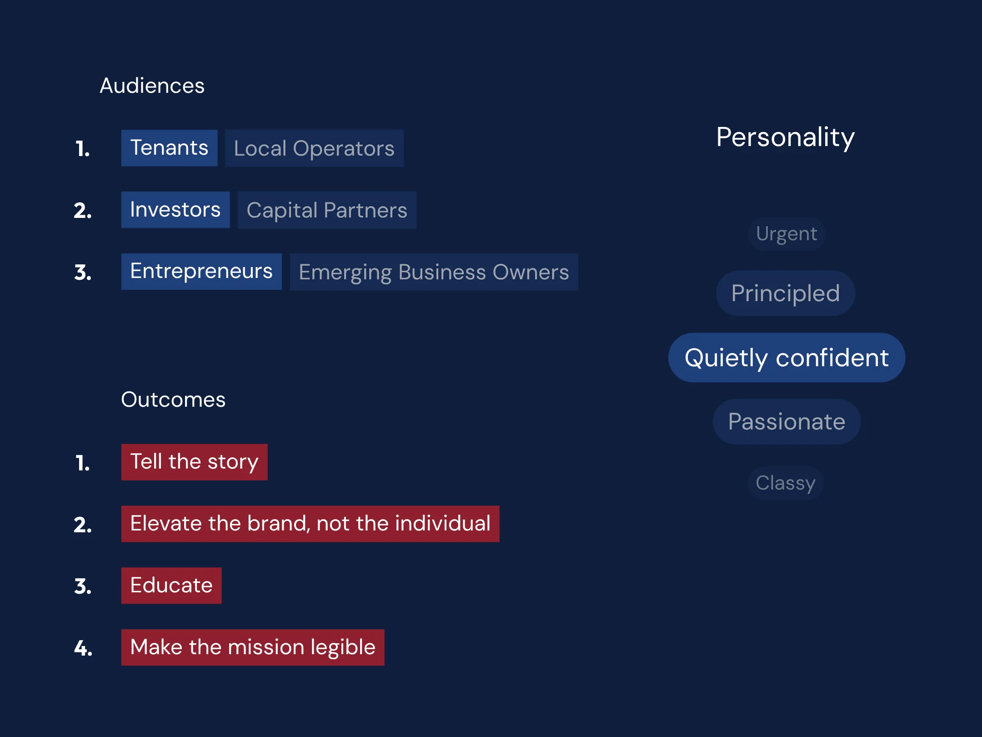Select Make the mission legible outcome
The height and width of the screenshot is (737, 982).
(x=253, y=647)
